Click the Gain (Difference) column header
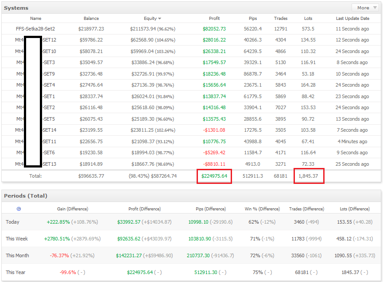 coord(73,209)
